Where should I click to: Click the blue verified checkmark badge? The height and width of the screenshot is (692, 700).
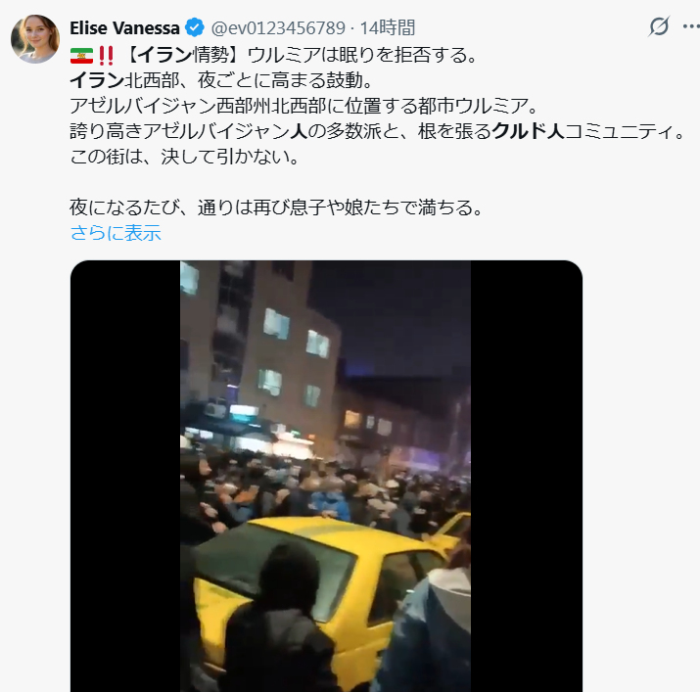195,27
